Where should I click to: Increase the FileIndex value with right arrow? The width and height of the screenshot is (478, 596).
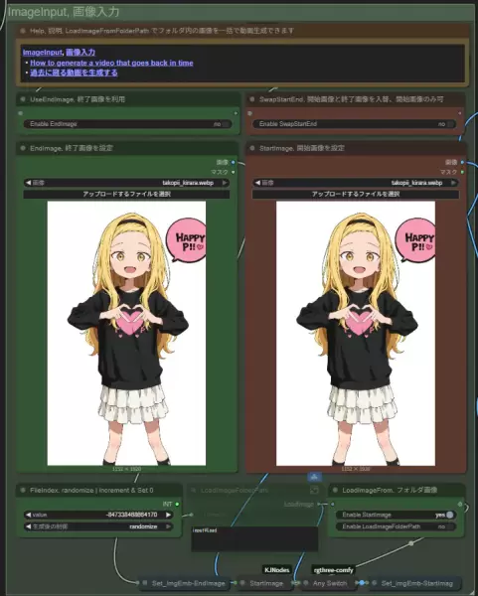click(168, 515)
